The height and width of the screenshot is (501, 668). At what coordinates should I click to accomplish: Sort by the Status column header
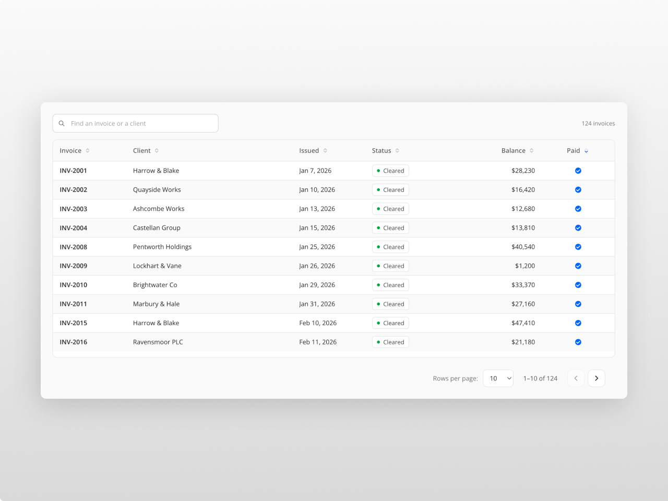[x=386, y=151]
